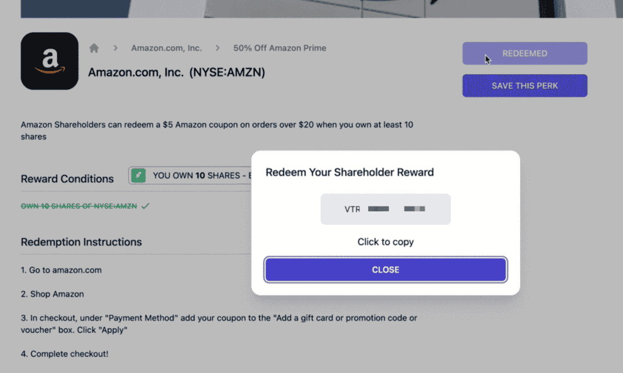Image resolution: width=623 pixels, height=373 pixels.
Task: Select 50% Off Amazon Prime breadcrumb
Action: pyautogui.click(x=280, y=48)
